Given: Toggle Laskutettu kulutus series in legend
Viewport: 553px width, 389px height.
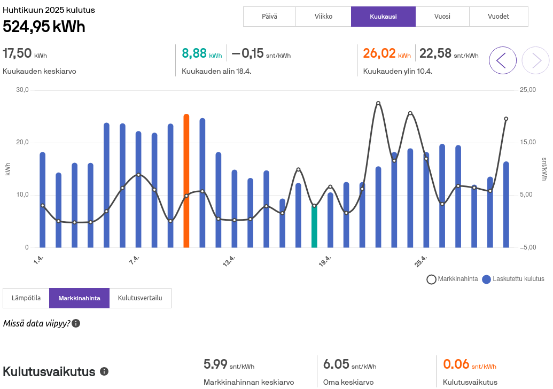Looking at the screenshot, I should pyautogui.click(x=512, y=279).
